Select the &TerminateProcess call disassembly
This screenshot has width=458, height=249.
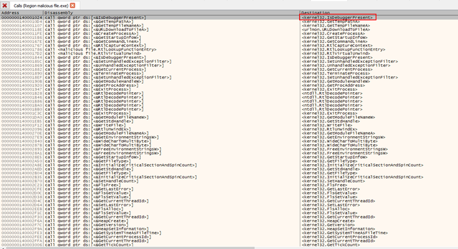tap(94, 73)
